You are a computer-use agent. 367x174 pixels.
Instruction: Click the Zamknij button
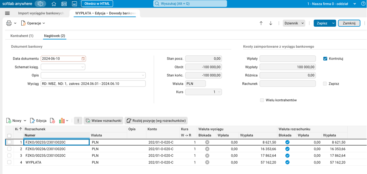click(349, 23)
